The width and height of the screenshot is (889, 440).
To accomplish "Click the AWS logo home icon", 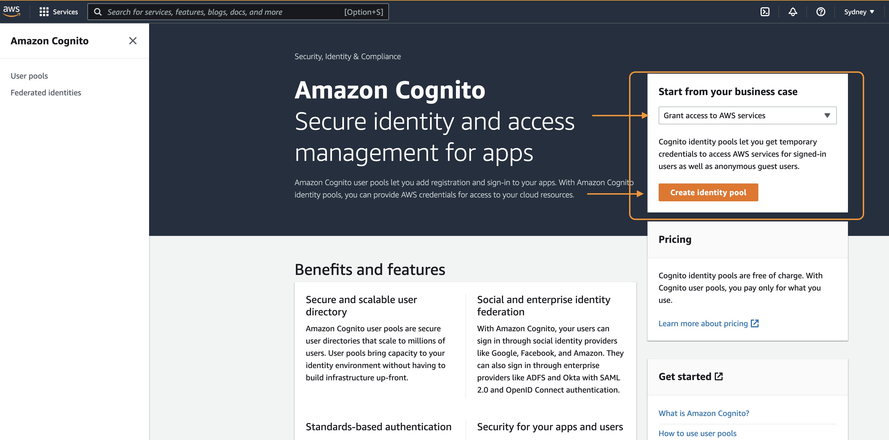I will pos(11,11).
